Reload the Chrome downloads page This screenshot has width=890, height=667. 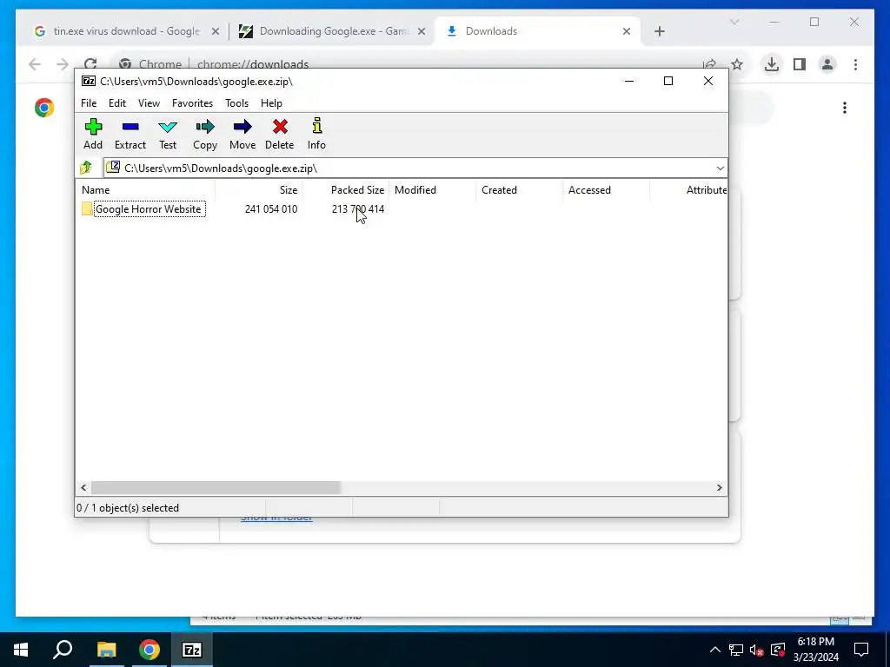(90, 64)
